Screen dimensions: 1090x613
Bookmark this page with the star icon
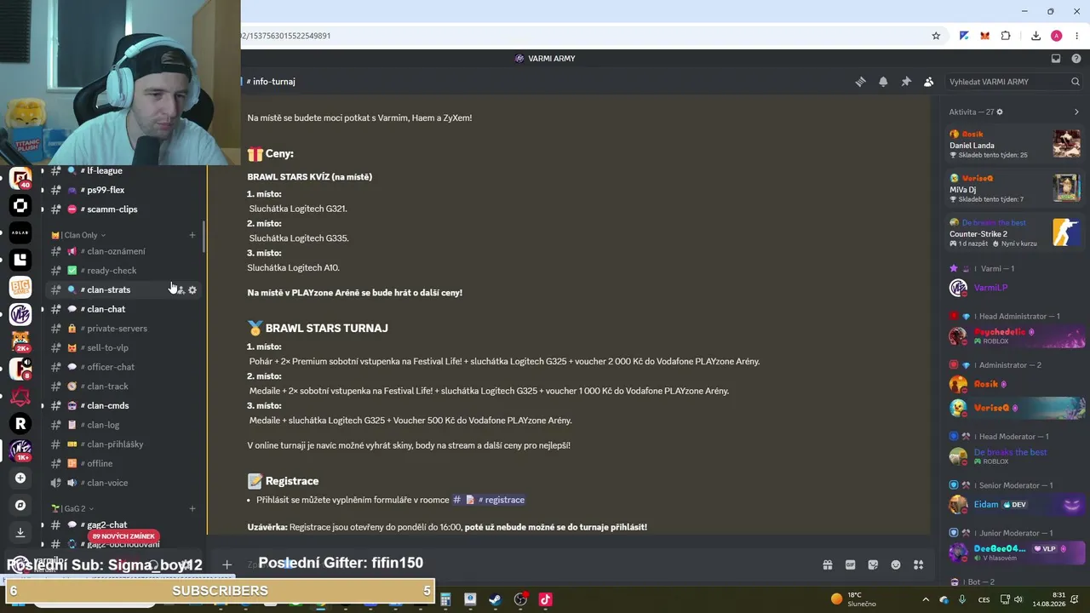(x=936, y=36)
